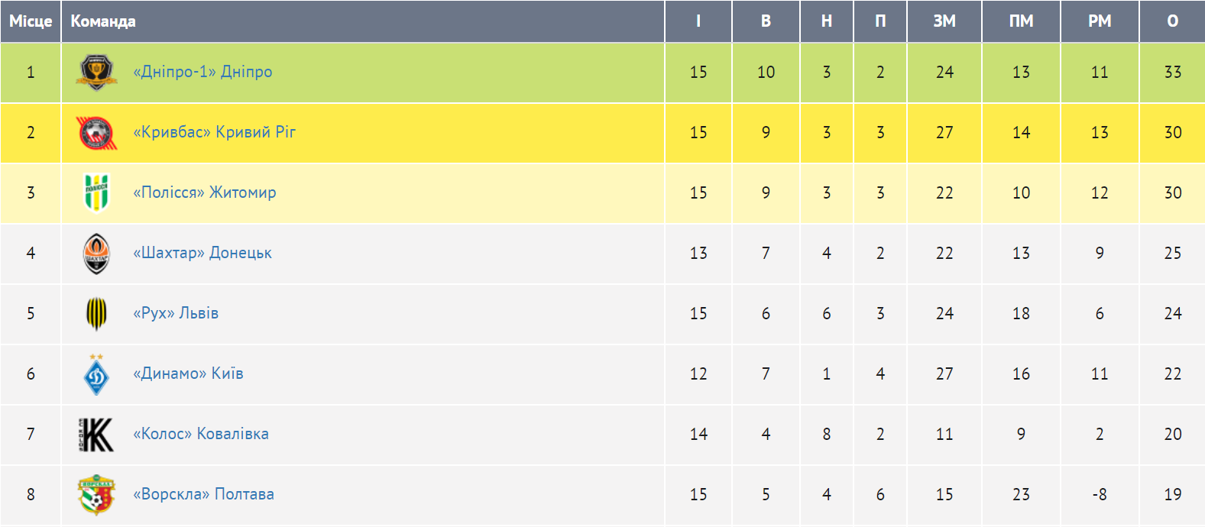Click the Kryvbas club logo
The image size is (1205, 527).
[x=96, y=133]
